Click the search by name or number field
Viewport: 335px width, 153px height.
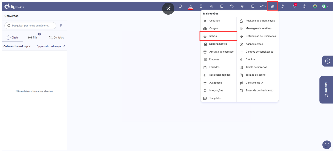tap(31, 26)
